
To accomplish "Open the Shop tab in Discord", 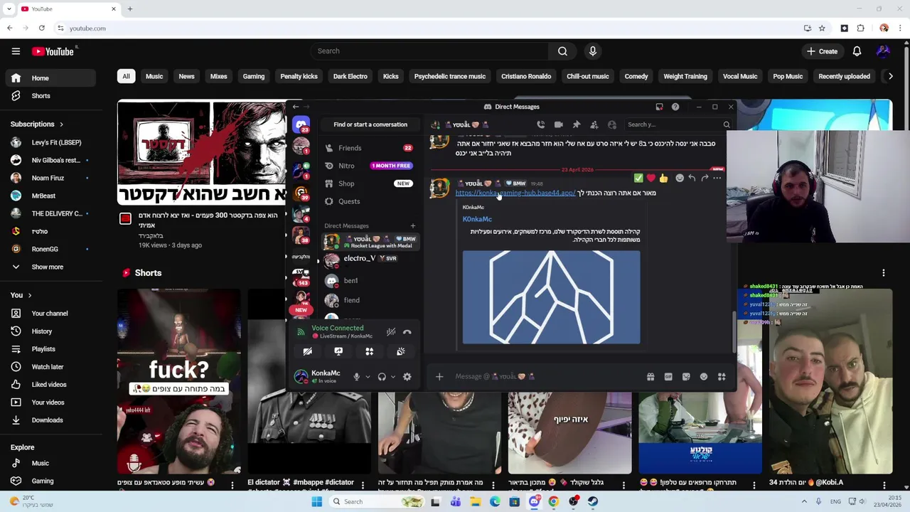I will 370,183.
